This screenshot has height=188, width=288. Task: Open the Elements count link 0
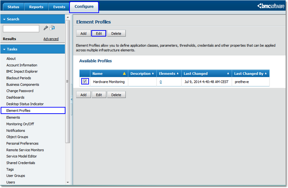coord(161,82)
